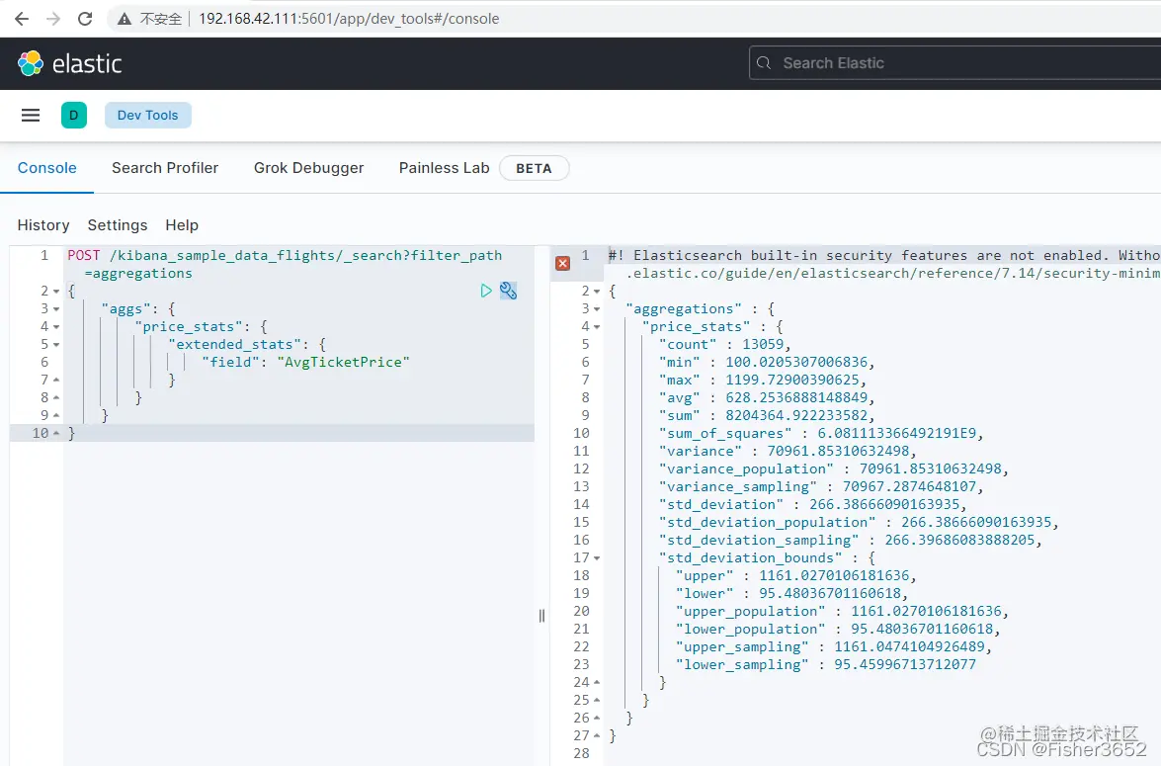Screen dimensions: 1161x766
Task: Click fold end marker at response line 27
Action: (597, 735)
